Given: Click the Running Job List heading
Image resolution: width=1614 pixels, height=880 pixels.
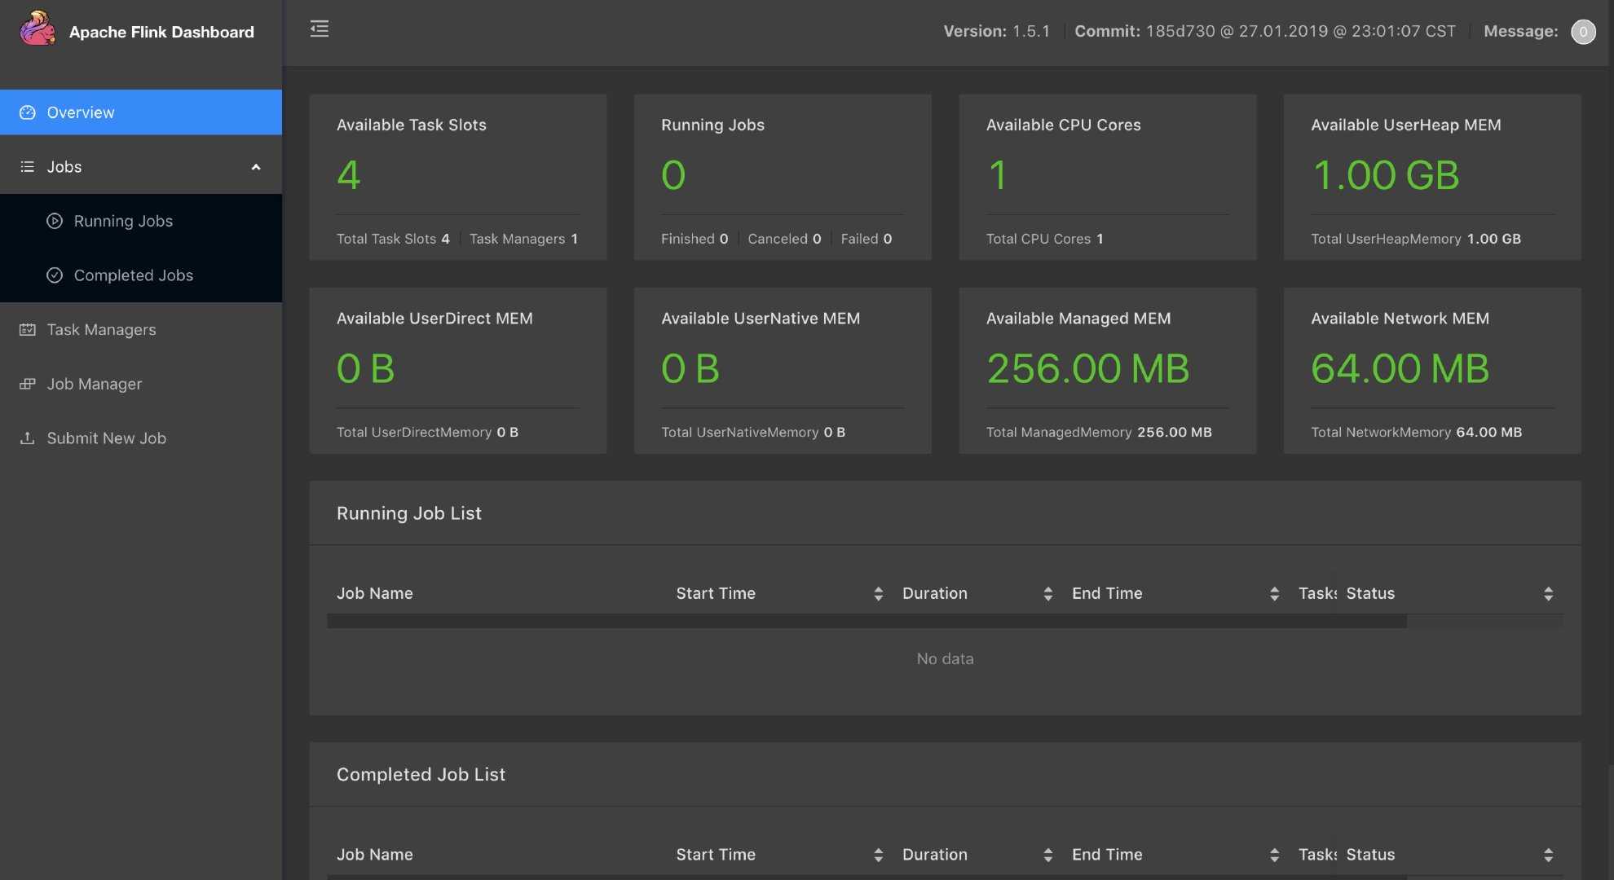Looking at the screenshot, I should (x=409, y=513).
